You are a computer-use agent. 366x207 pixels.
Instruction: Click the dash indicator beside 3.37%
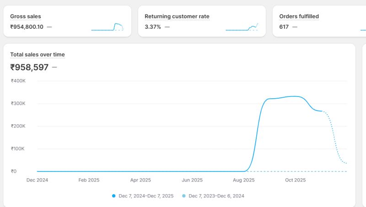click(167, 27)
